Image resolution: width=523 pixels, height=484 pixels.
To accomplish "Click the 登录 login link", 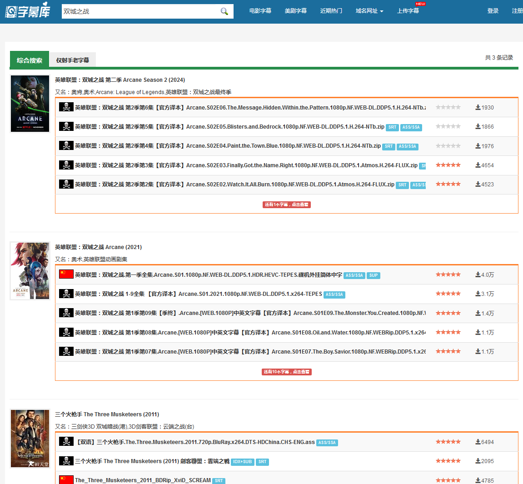I will [493, 11].
